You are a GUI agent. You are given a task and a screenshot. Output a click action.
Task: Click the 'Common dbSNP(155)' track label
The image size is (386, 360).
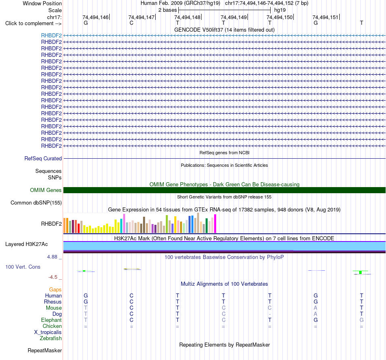click(36, 203)
